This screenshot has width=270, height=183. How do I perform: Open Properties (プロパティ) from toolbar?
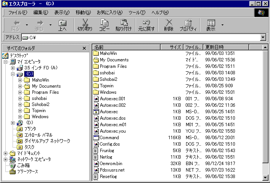188,25
